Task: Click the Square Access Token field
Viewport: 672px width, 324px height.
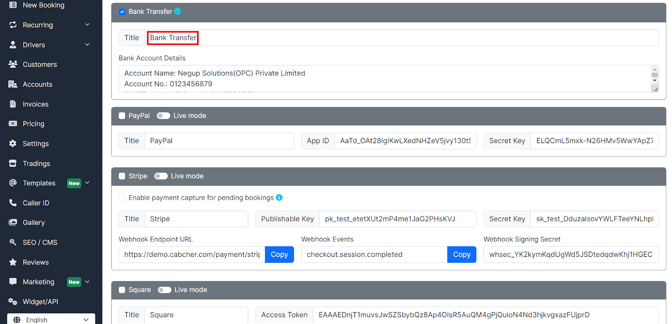Action: click(486, 315)
